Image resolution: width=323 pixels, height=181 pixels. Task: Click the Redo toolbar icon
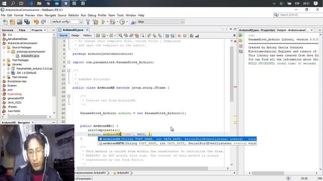point(43,22)
